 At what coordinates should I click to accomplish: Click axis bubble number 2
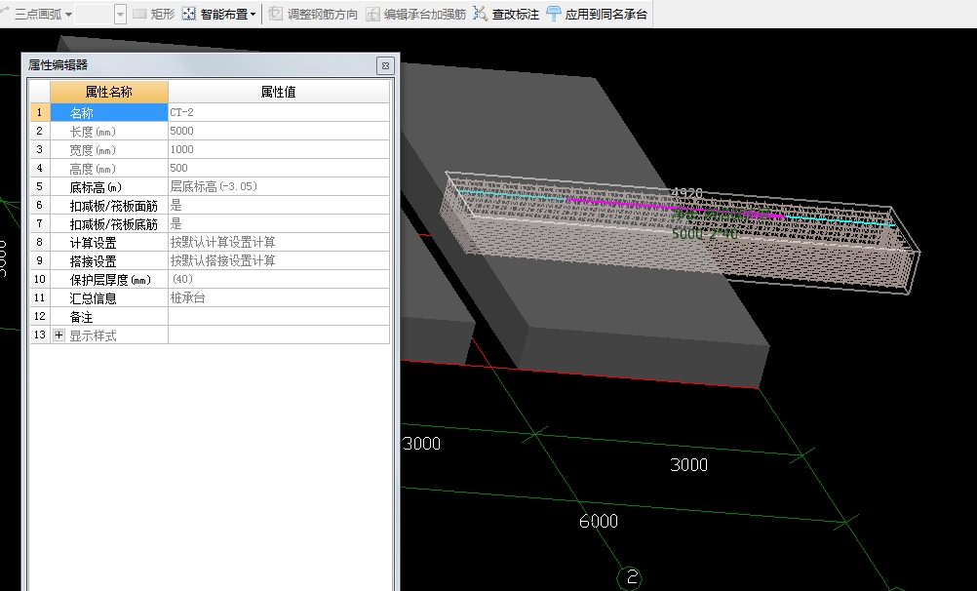631,577
